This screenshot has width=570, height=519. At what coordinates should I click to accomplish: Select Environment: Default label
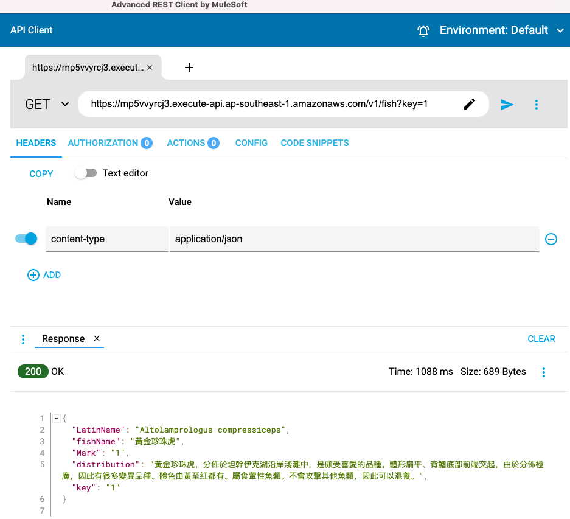[494, 30]
